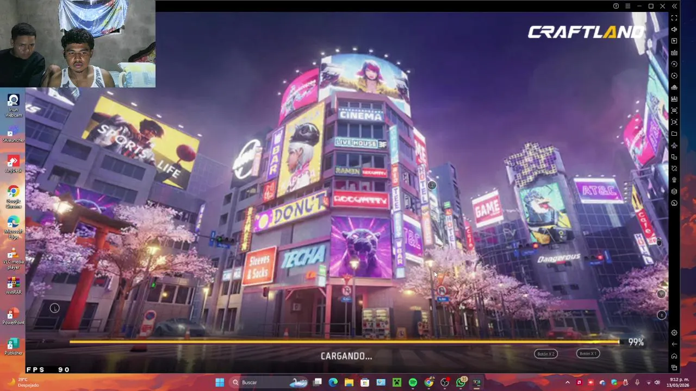The height and width of the screenshot is (391, 696).
Task: Click the microphone icon in system tray
Action: [x=637, y=382]
